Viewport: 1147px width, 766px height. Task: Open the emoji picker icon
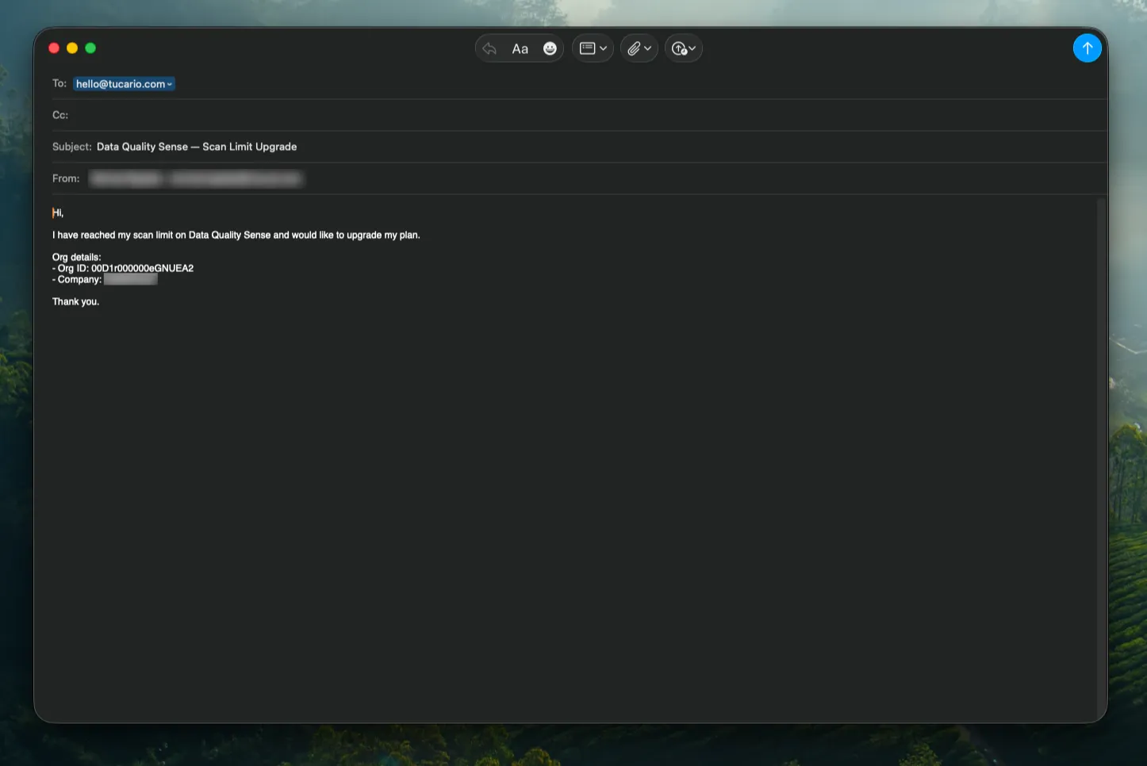(550, 48)
